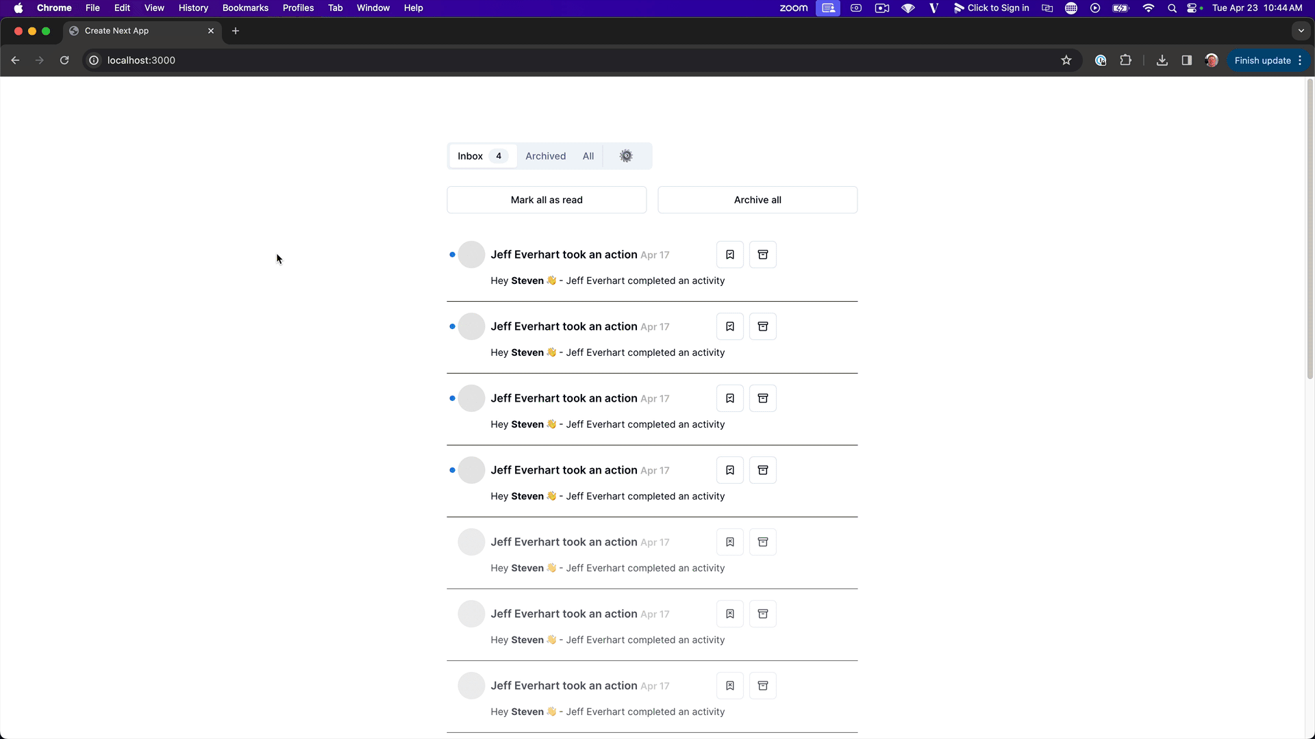Mark the first notification as read via bookmark icon

[729, 254]
